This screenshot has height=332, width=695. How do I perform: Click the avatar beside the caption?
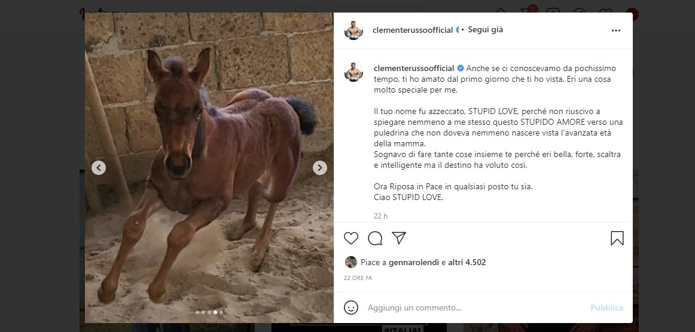point(353,72)
